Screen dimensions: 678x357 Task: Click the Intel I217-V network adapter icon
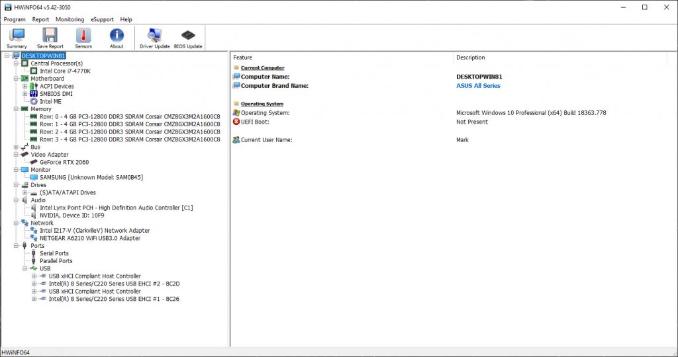tap(34, 231)
